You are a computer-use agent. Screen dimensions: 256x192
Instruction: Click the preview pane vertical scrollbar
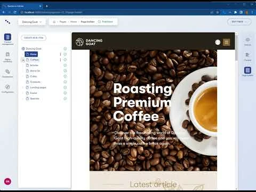tap(236, 48)
